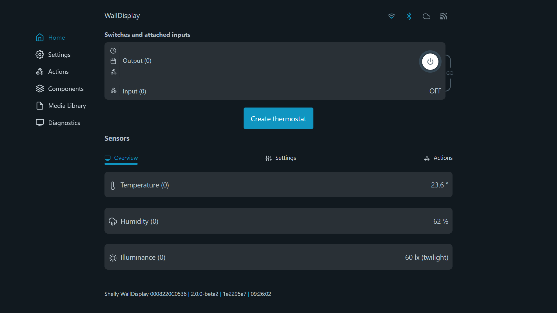Click the webhook icon on the Input row

tap(113, 91)
